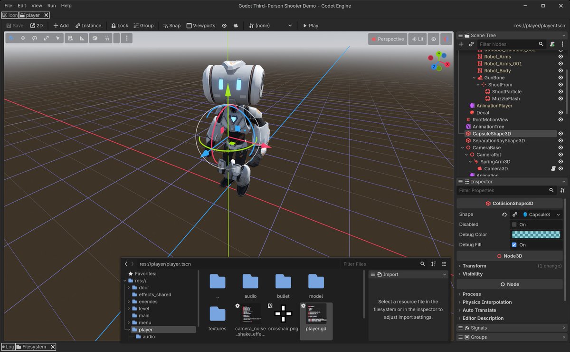The width and height of the screenshot is (570, 352).
Task: Collapse the CameraBase node
Action: click(463, 148)
